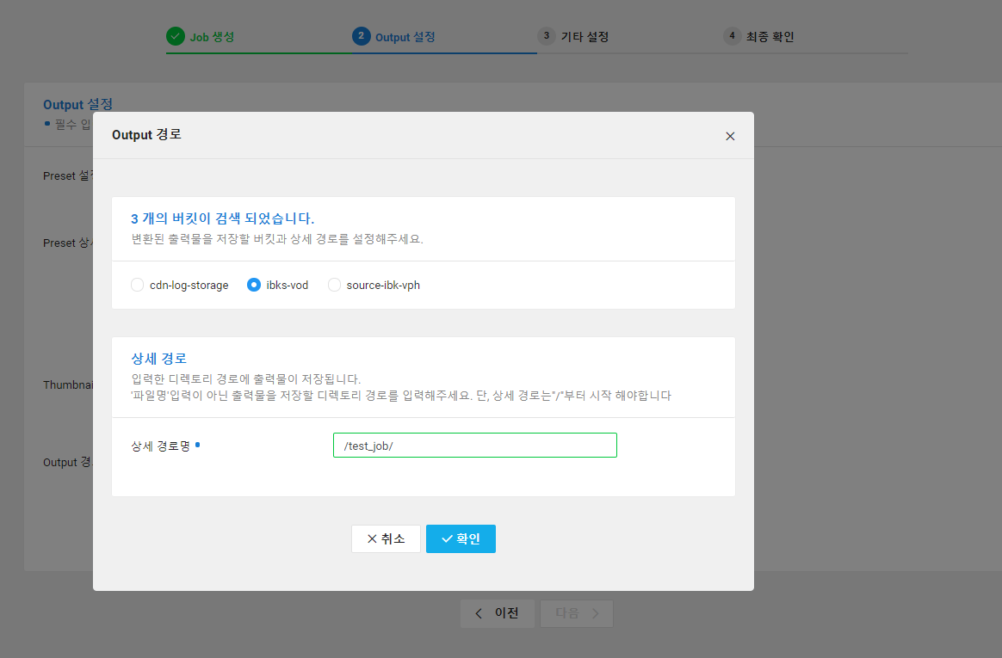Close the Output 경로 dialog with X

point(731,136)
